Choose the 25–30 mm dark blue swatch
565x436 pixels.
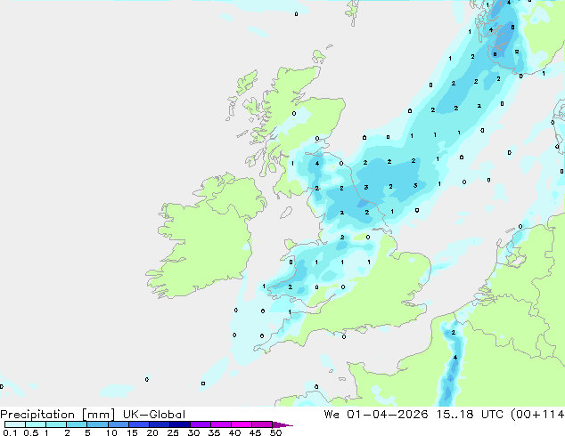180,424
